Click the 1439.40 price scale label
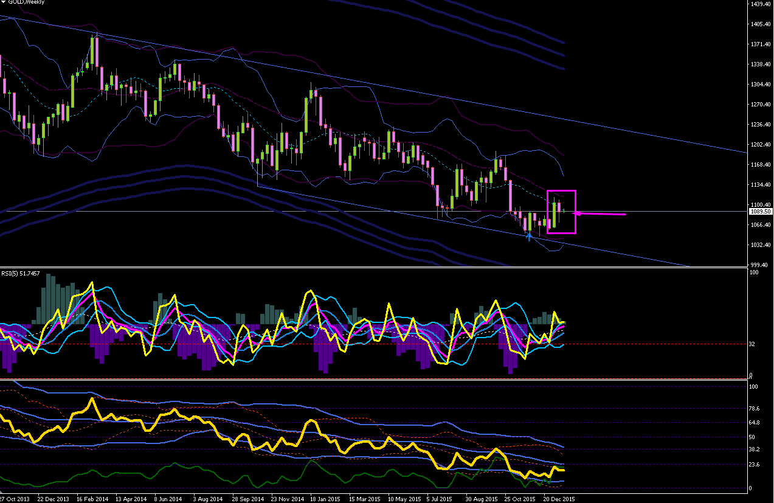774x503 pixels. click(x=761, y=4)
